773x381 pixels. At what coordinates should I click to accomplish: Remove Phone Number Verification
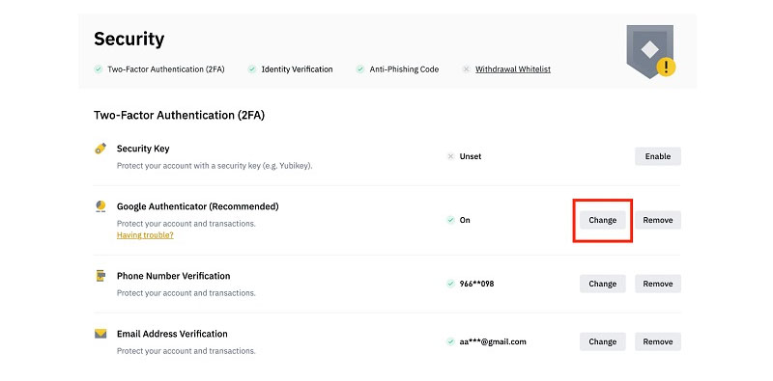coord(658,284)
